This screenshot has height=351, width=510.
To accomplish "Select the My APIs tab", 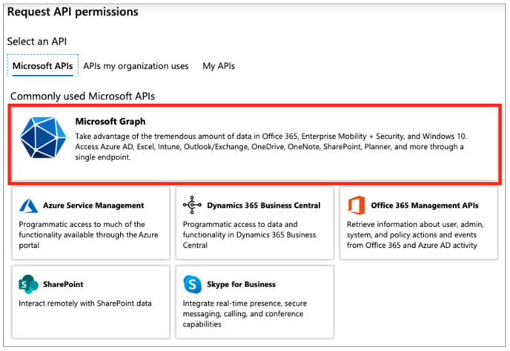I will [x=219, y=66].
